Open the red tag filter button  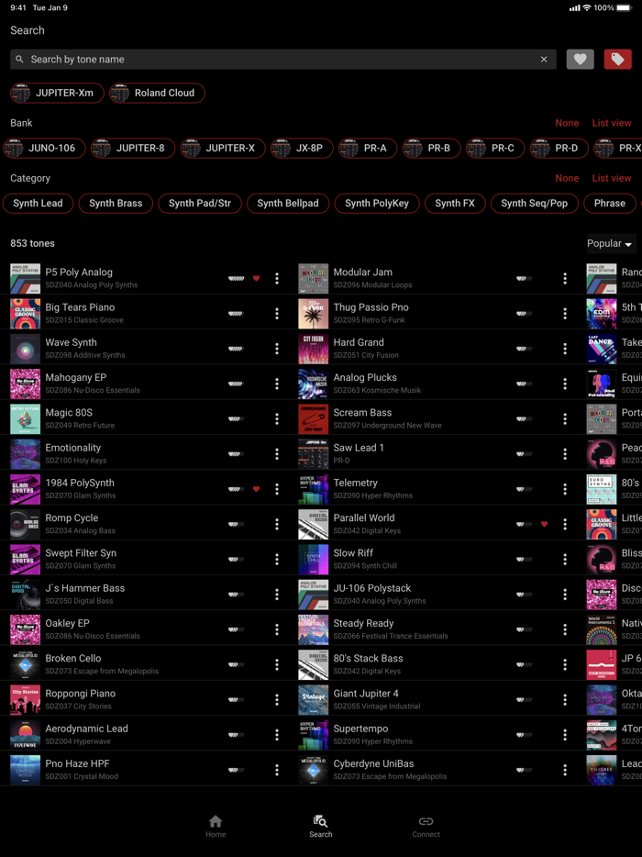(x=617, y=59)
